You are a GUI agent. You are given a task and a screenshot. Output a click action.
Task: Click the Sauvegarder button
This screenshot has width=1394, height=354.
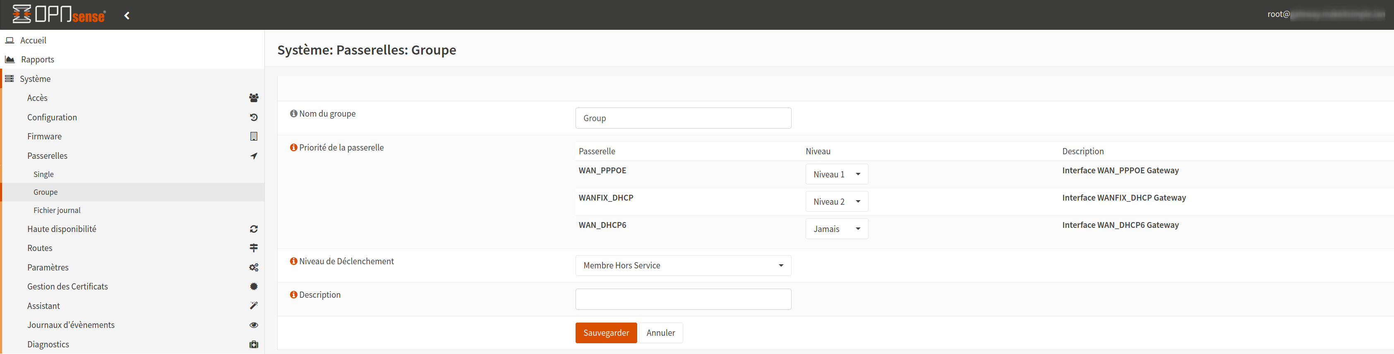click(x=605, y=333)
